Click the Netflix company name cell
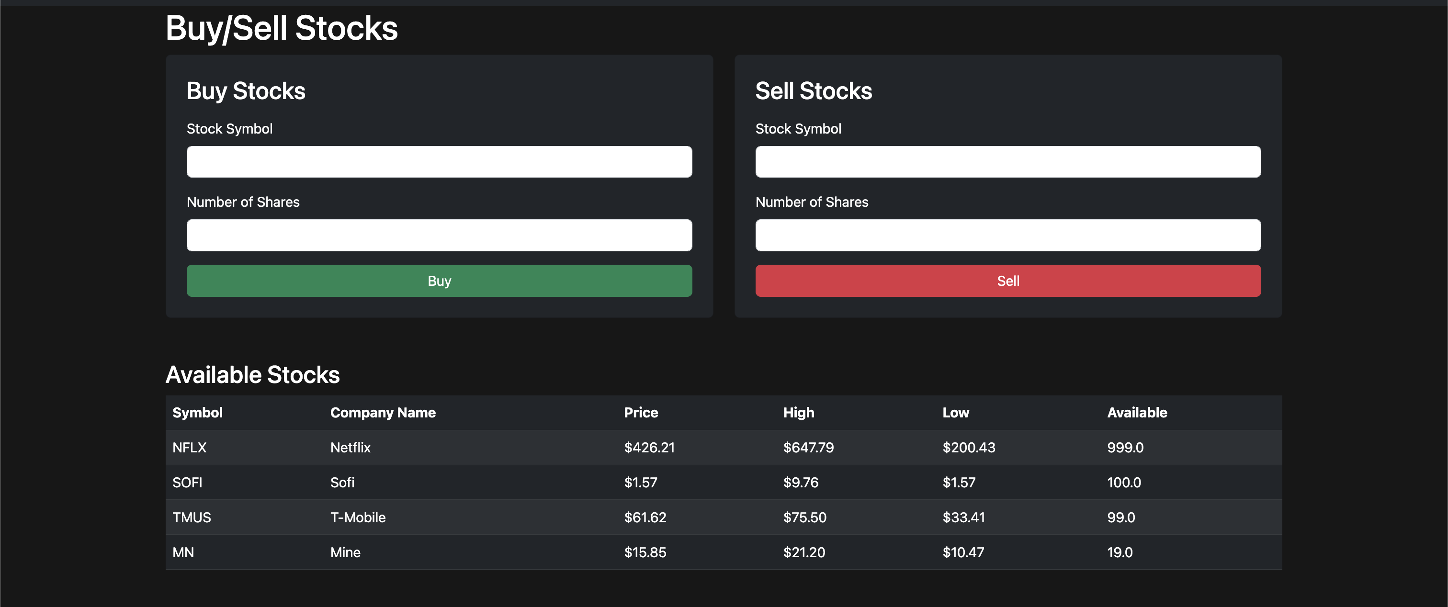 click(350, 448)
